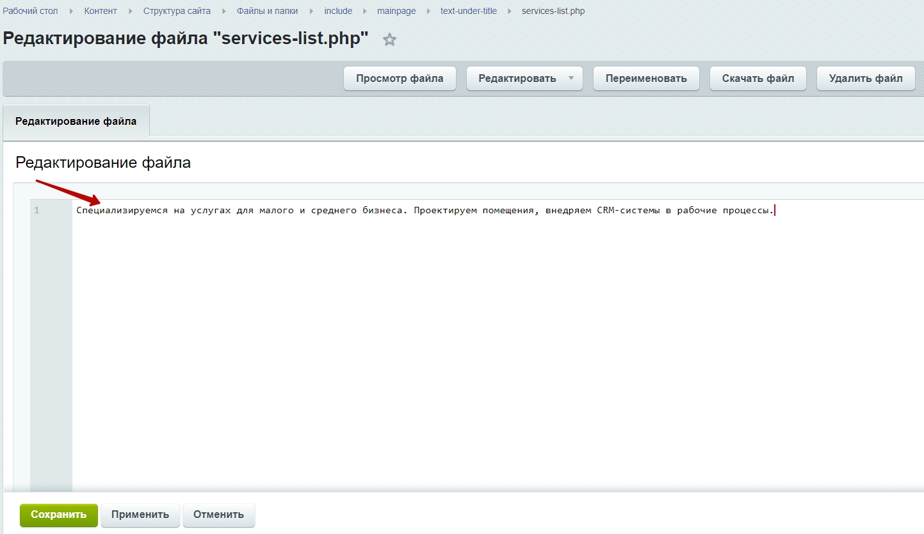Open Рабочий стол breadcrumb link
Viewport: 924px width, 534px height.
tap(30, 11)
